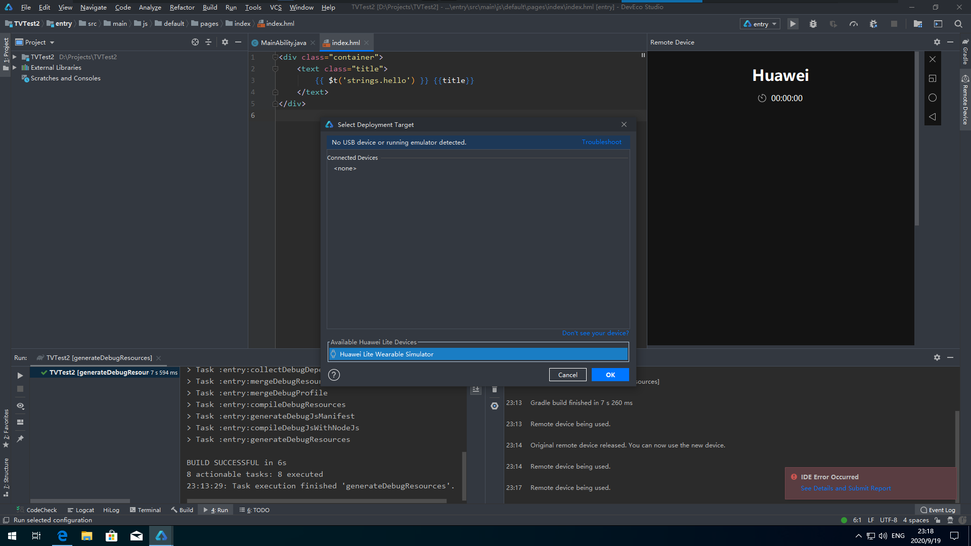This screenshot has height=546, width=971.
Task: Switch to the Terminal tool tab
Action: 145,510
